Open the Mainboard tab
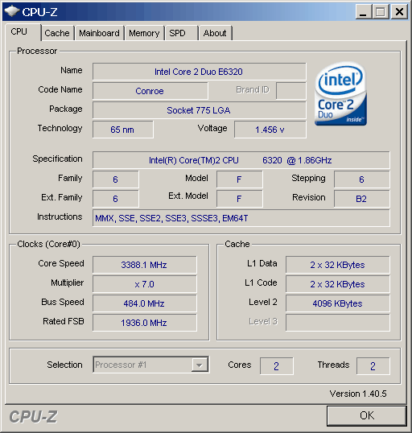The height and width of the screenshot is (433, 412). (99, 33)
